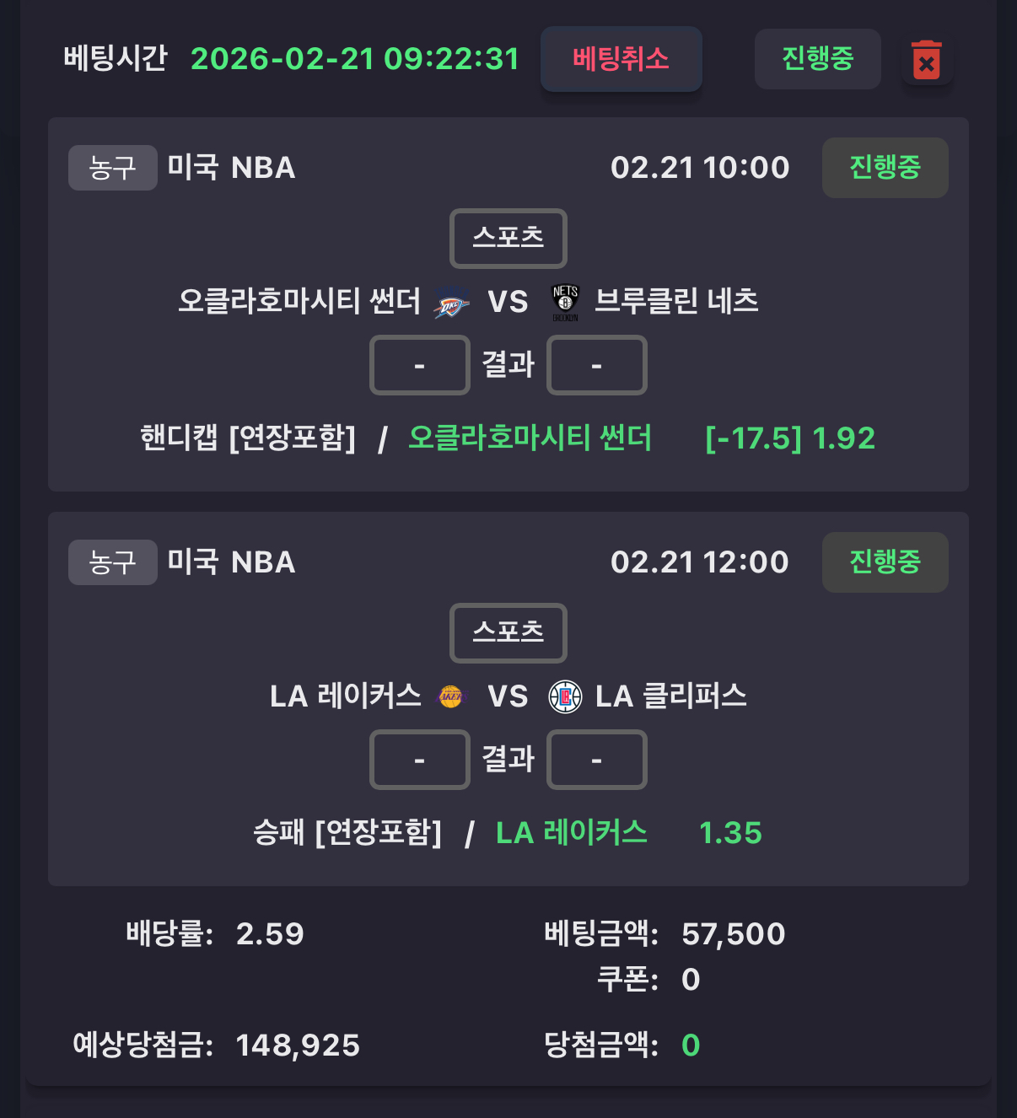The image size is (1017, 1118).
Task: Click the LA Clippers team logo
Action: (565, 696)
